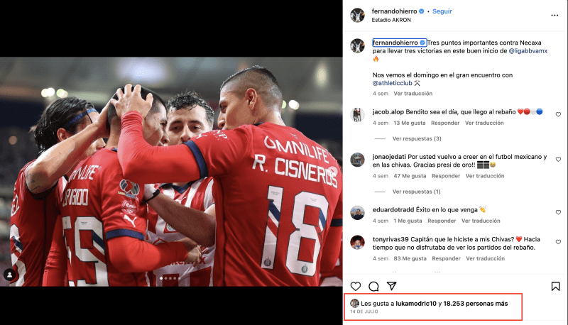This screenshot has width=568, height=325.
Task: Open the comment bubble icon
Action: point(373,286)
